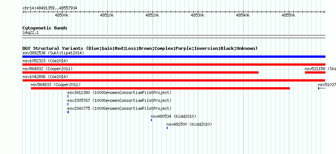The height and width of the screenshot is (154, 336).
Task: Click the 48510k ruler tick label
Action: (x=107, y=15)
